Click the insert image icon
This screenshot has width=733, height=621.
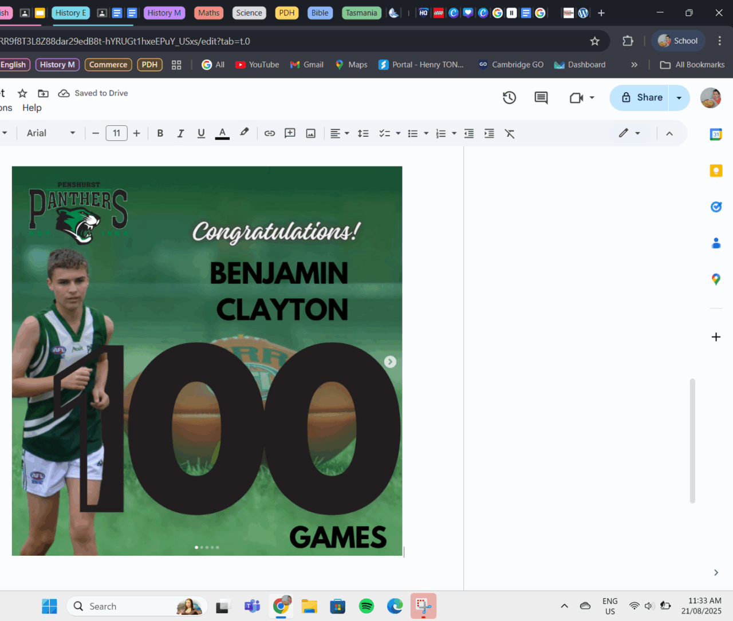coord(310,133)
